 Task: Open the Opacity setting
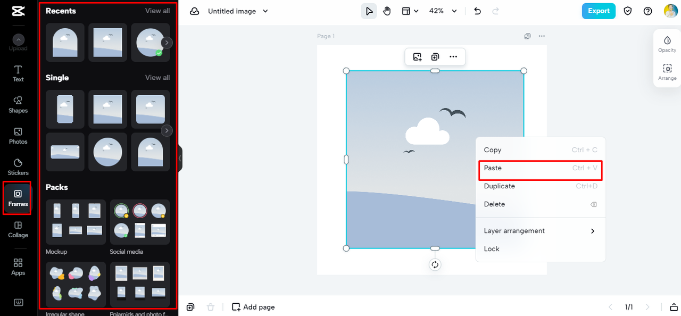coord(667,44)
